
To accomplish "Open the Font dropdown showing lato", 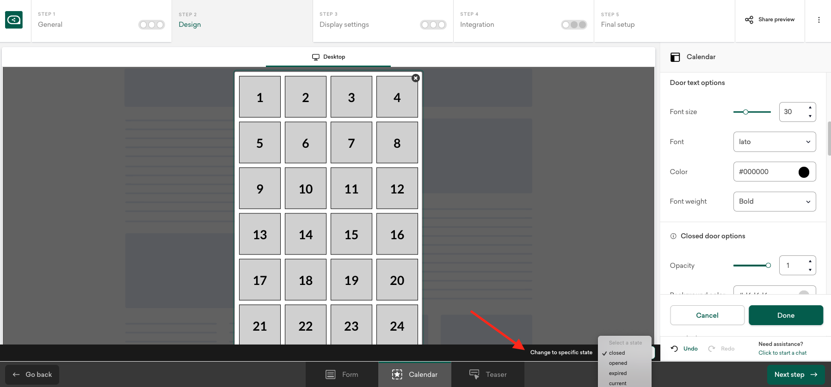I will click(x=775, y=142).
